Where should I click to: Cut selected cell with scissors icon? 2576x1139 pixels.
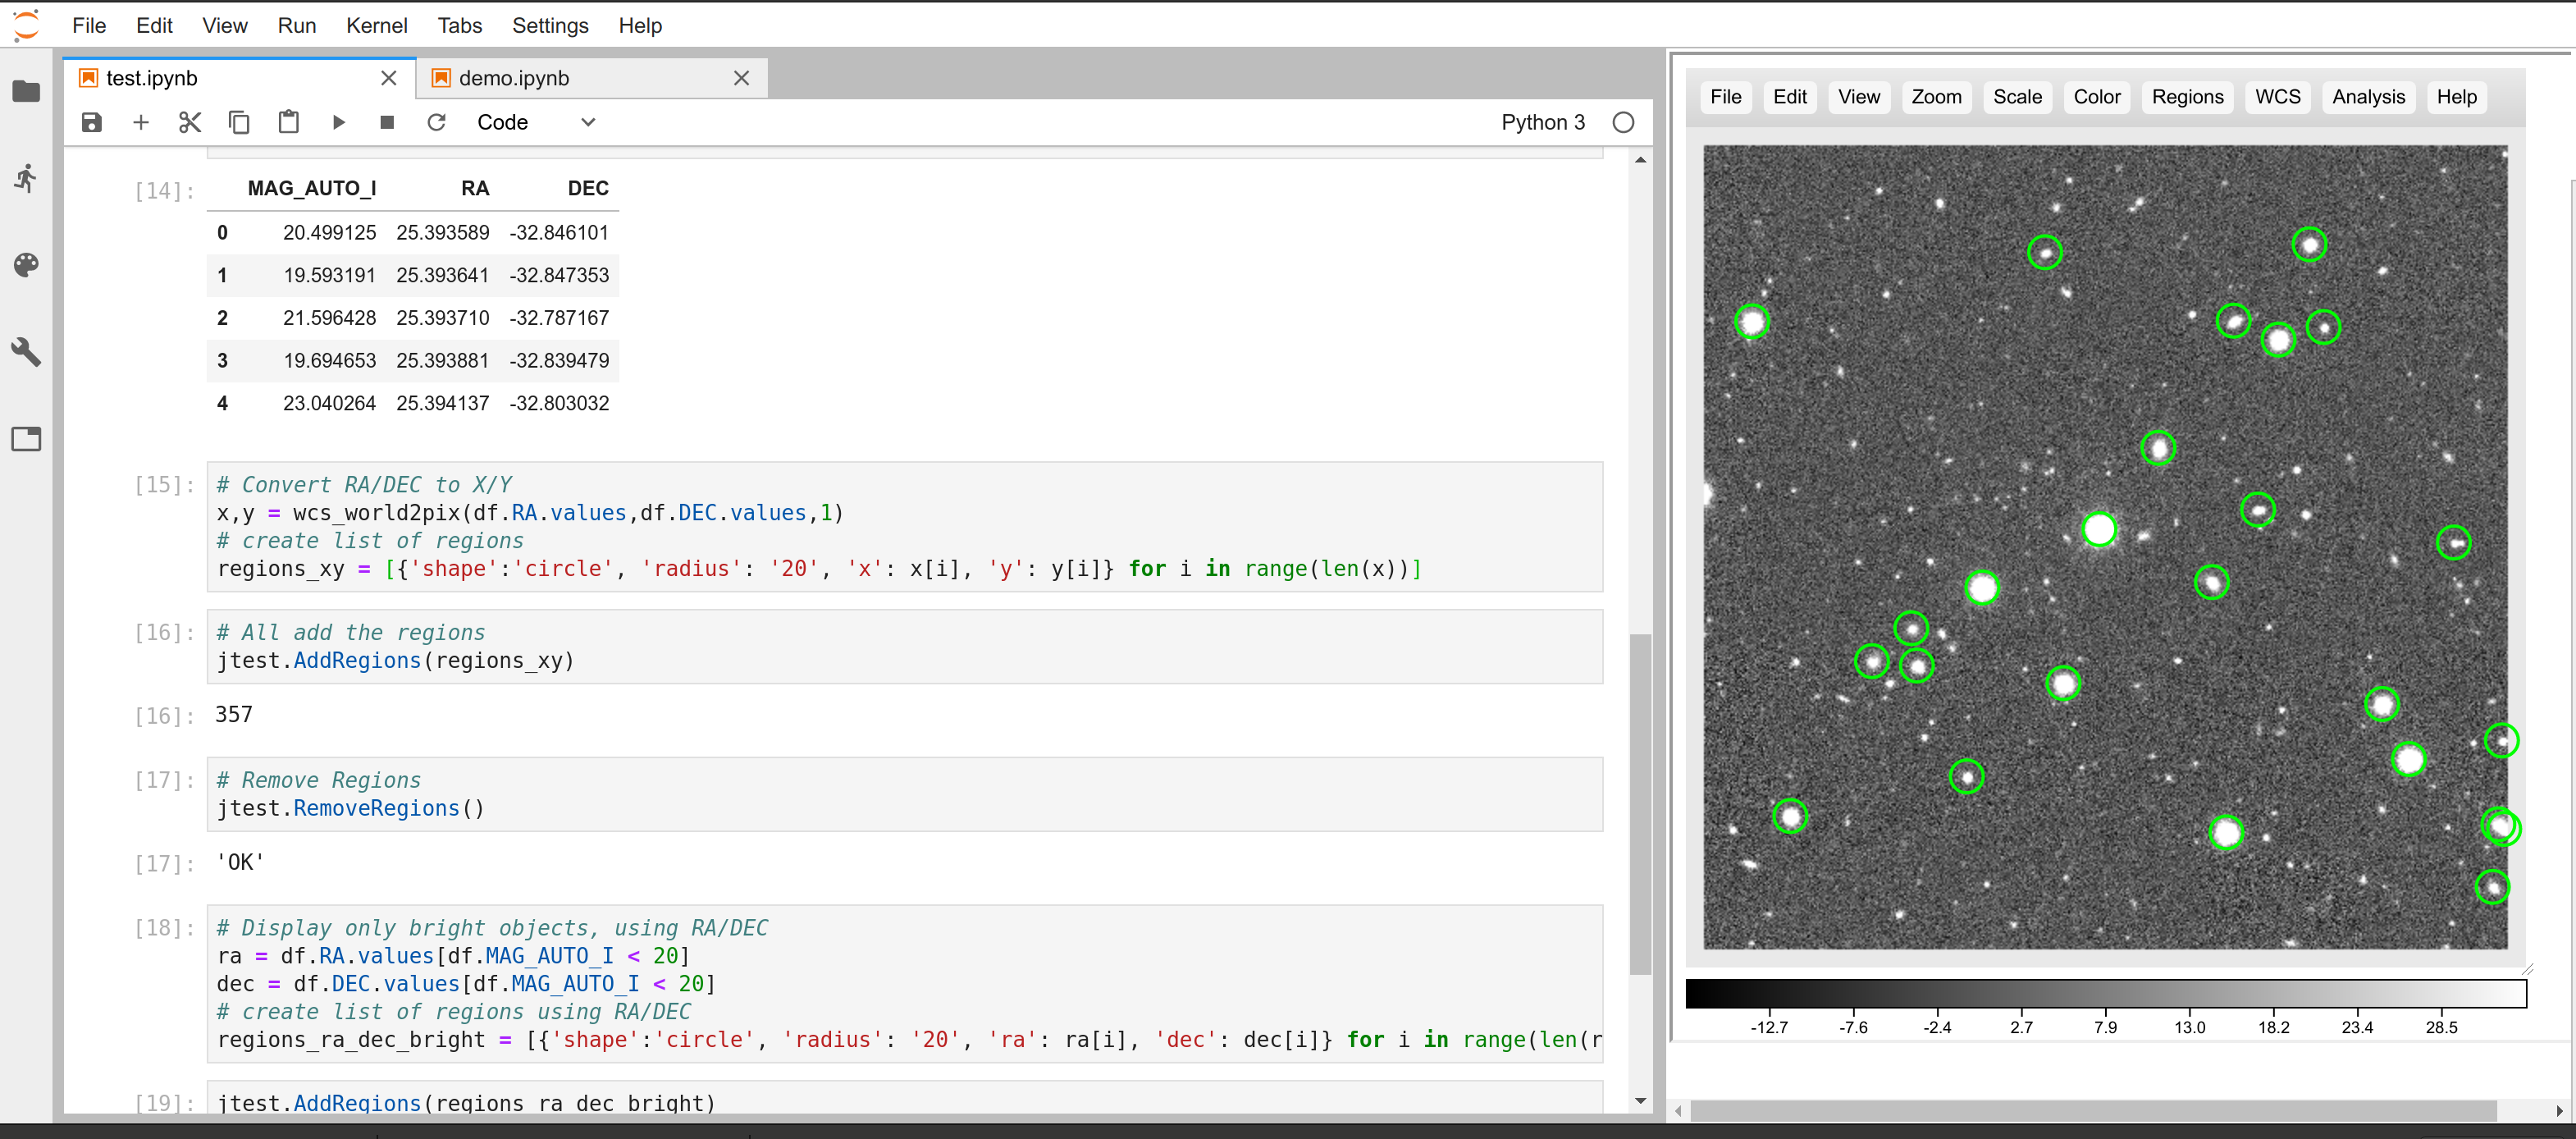(190, 122)
